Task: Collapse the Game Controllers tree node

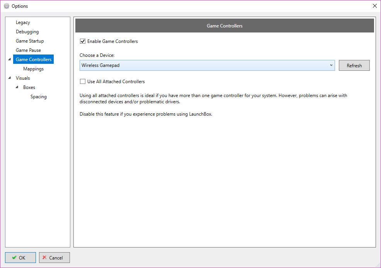Action: pyautogui.click(x=10, y=59)
